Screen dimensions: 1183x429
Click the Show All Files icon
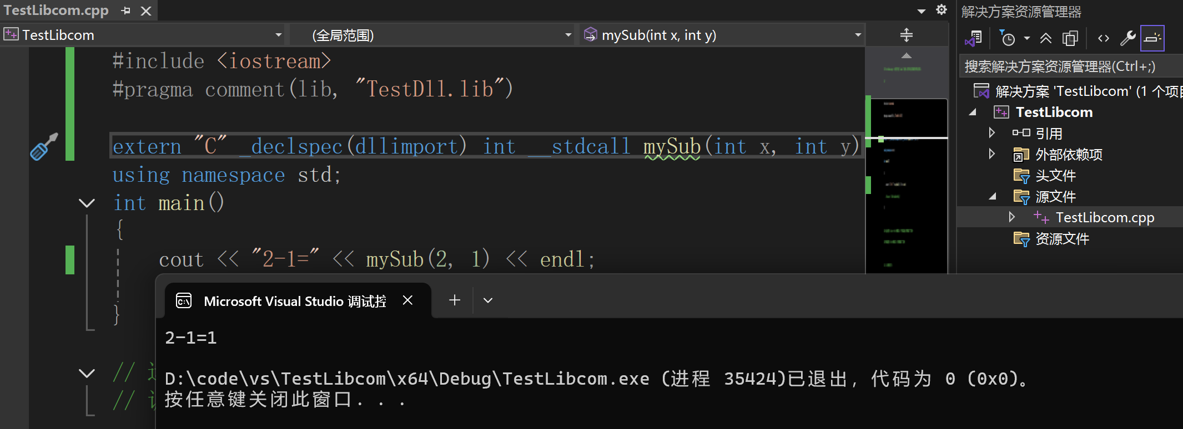[x=1070, y=38]
